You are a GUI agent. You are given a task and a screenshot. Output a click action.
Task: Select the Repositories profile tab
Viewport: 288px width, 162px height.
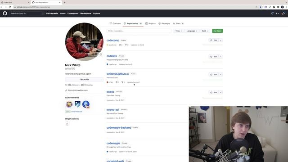[x=133, y=23]
